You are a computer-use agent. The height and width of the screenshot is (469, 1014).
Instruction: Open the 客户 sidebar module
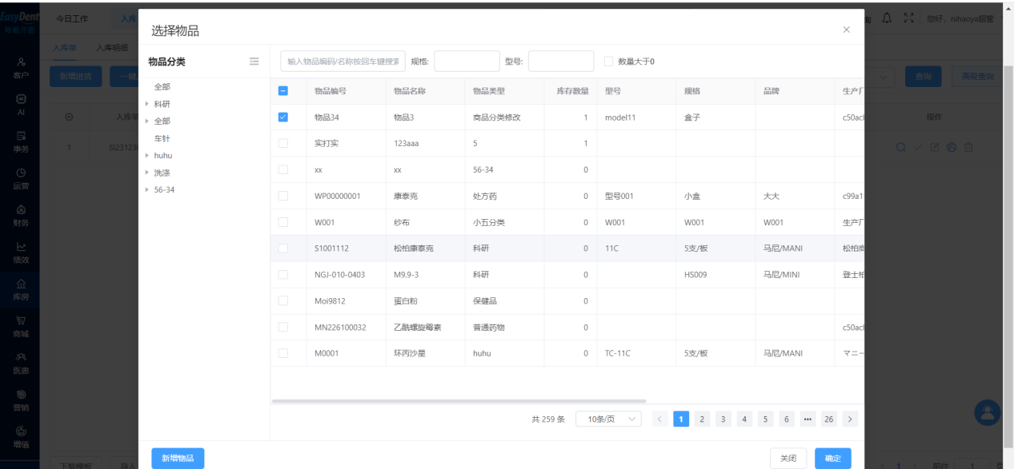tap(21, 67)
